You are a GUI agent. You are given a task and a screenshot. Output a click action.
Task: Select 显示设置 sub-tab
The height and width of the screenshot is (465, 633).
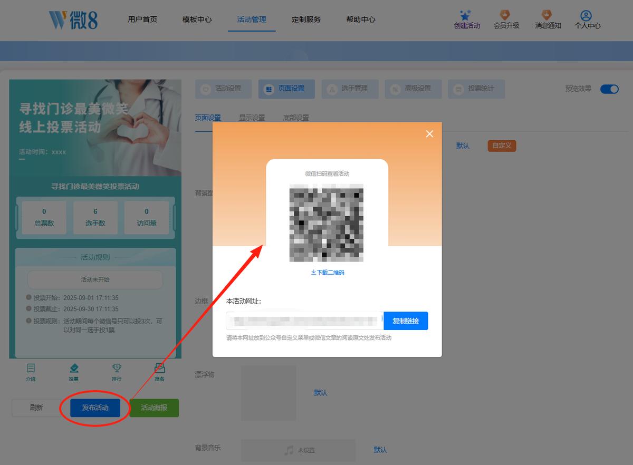pyautogui.click(x=252, y=118)
